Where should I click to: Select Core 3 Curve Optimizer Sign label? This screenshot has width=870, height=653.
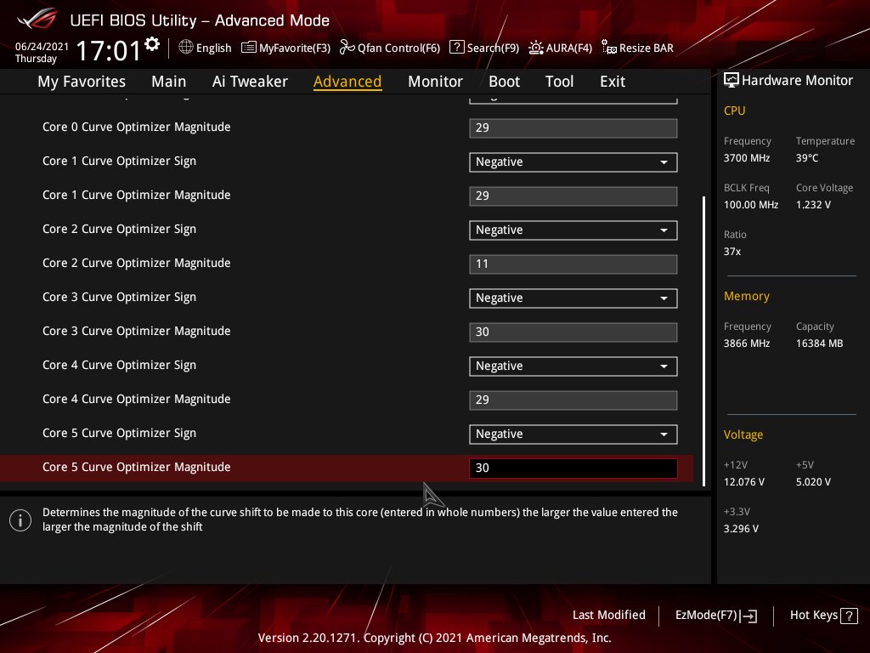pos(119,297)
